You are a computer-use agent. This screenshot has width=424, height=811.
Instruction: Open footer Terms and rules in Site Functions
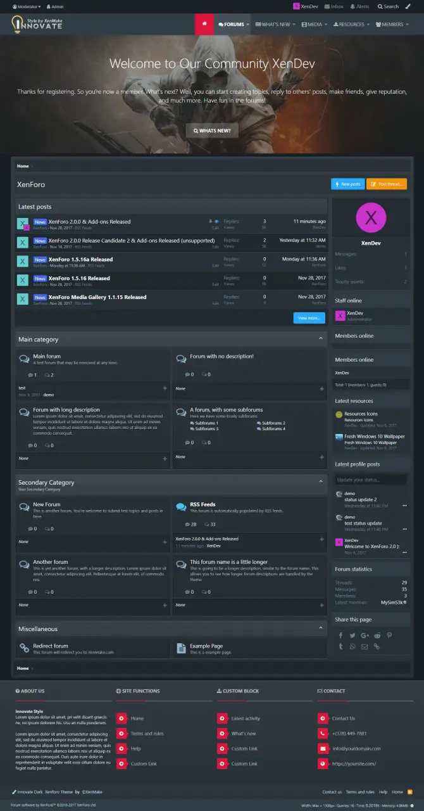pyautogui.click(x=147, y=734)
